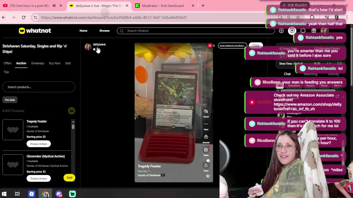353x198 pixels.
Task: Click the dellywave streamer avatar
Action: 88,47
